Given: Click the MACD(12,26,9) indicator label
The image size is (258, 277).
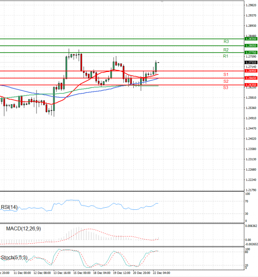Looking at the screenshot, I should tap(24, 229).
